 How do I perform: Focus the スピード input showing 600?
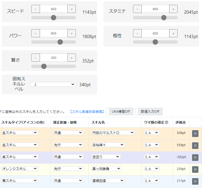coord(54,9)
